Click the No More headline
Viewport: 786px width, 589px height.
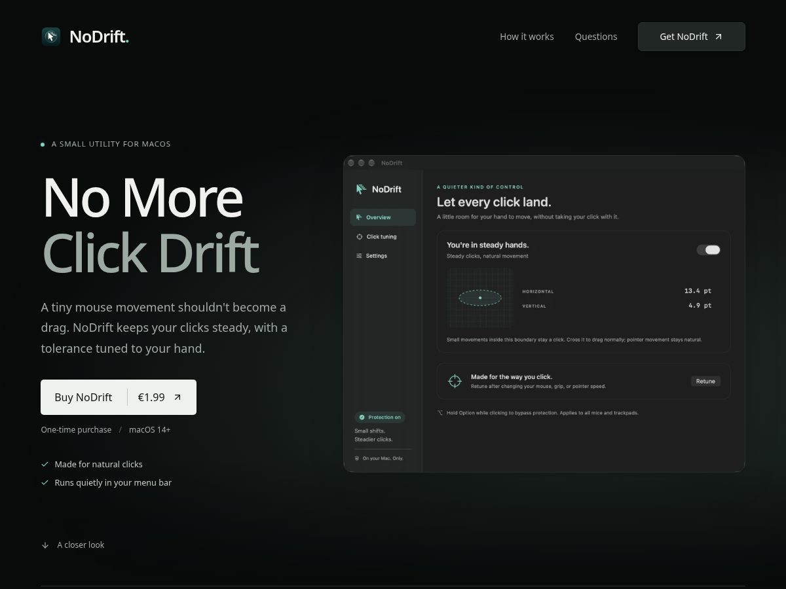point(143,198)
